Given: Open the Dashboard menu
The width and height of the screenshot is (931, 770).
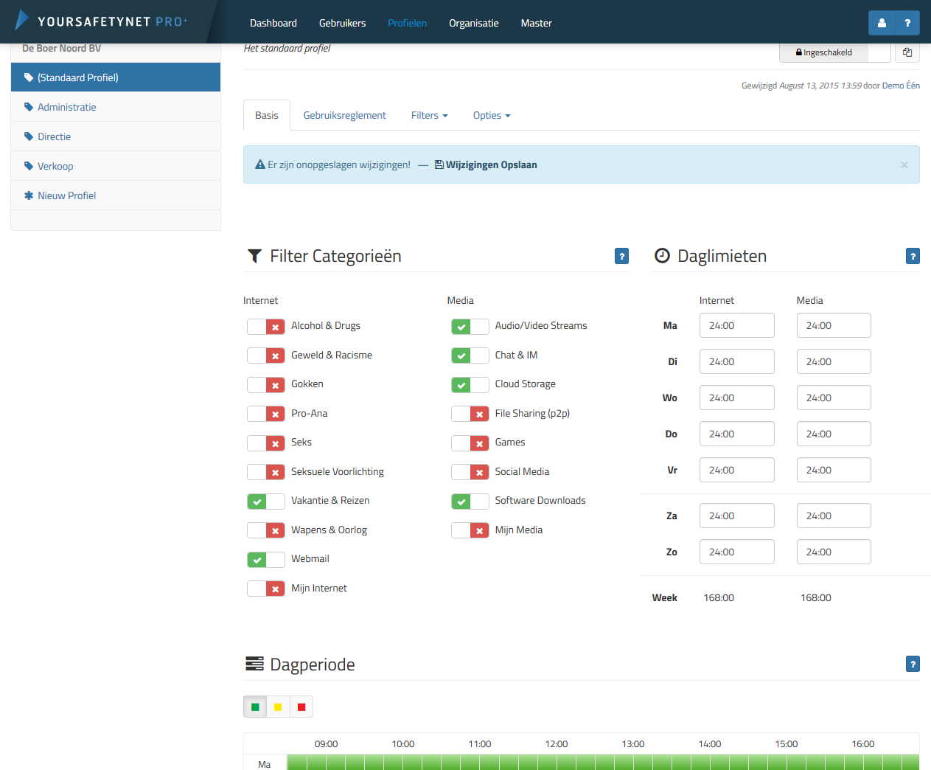Looking at the screenshot, I should tap(273, 23).
